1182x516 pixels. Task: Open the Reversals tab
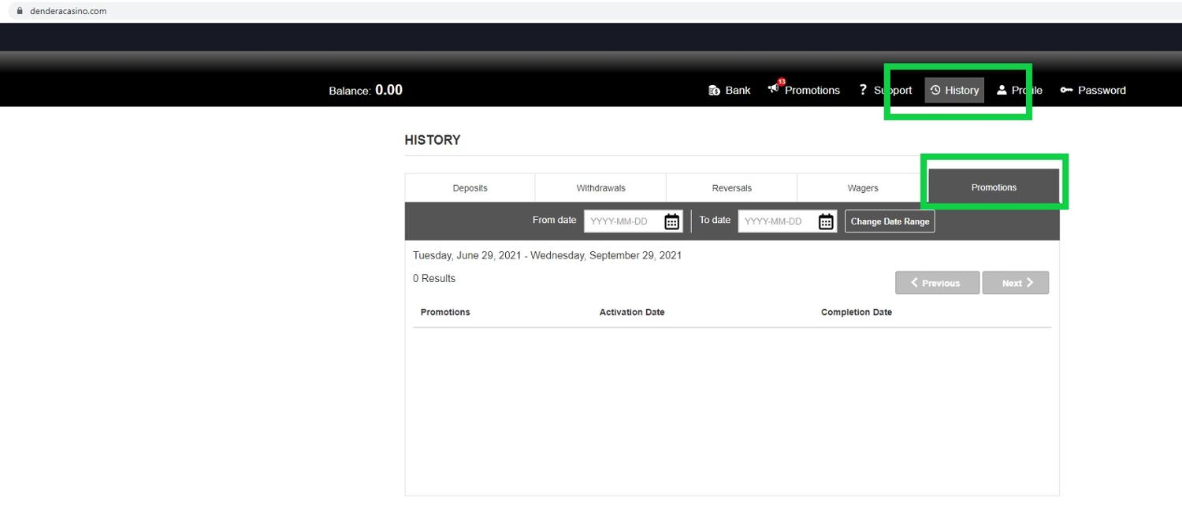click(x=731, y=188)
